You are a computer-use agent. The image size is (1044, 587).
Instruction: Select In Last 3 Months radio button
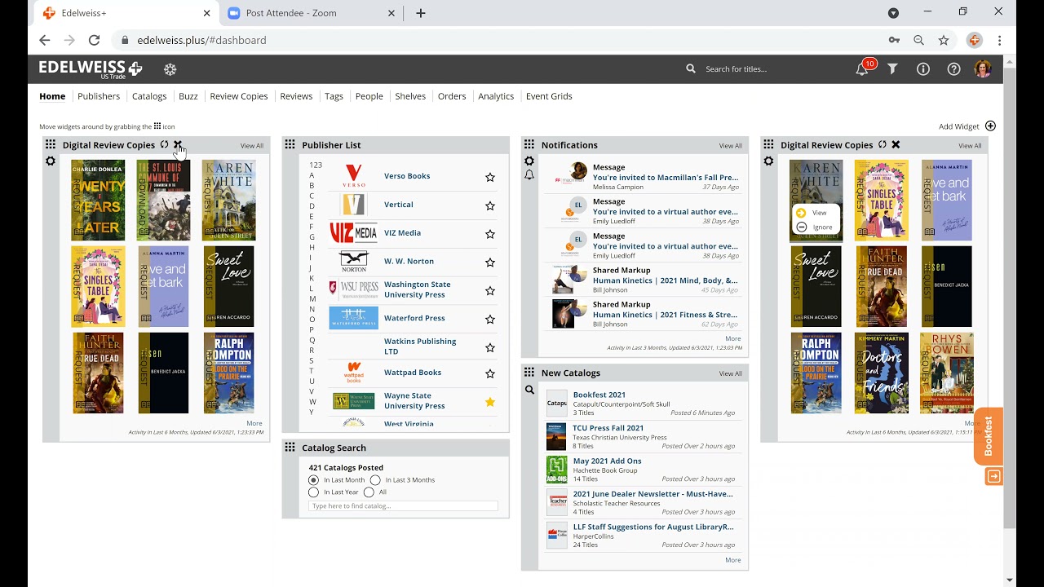pos(375,480)
